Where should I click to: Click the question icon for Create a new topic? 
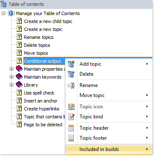[x=19, y=29]
